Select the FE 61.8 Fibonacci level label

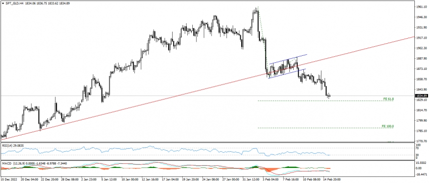point(388,99)
